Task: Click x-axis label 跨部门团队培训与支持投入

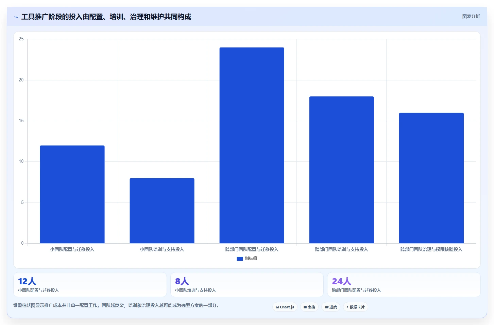Action: (341, 249)
